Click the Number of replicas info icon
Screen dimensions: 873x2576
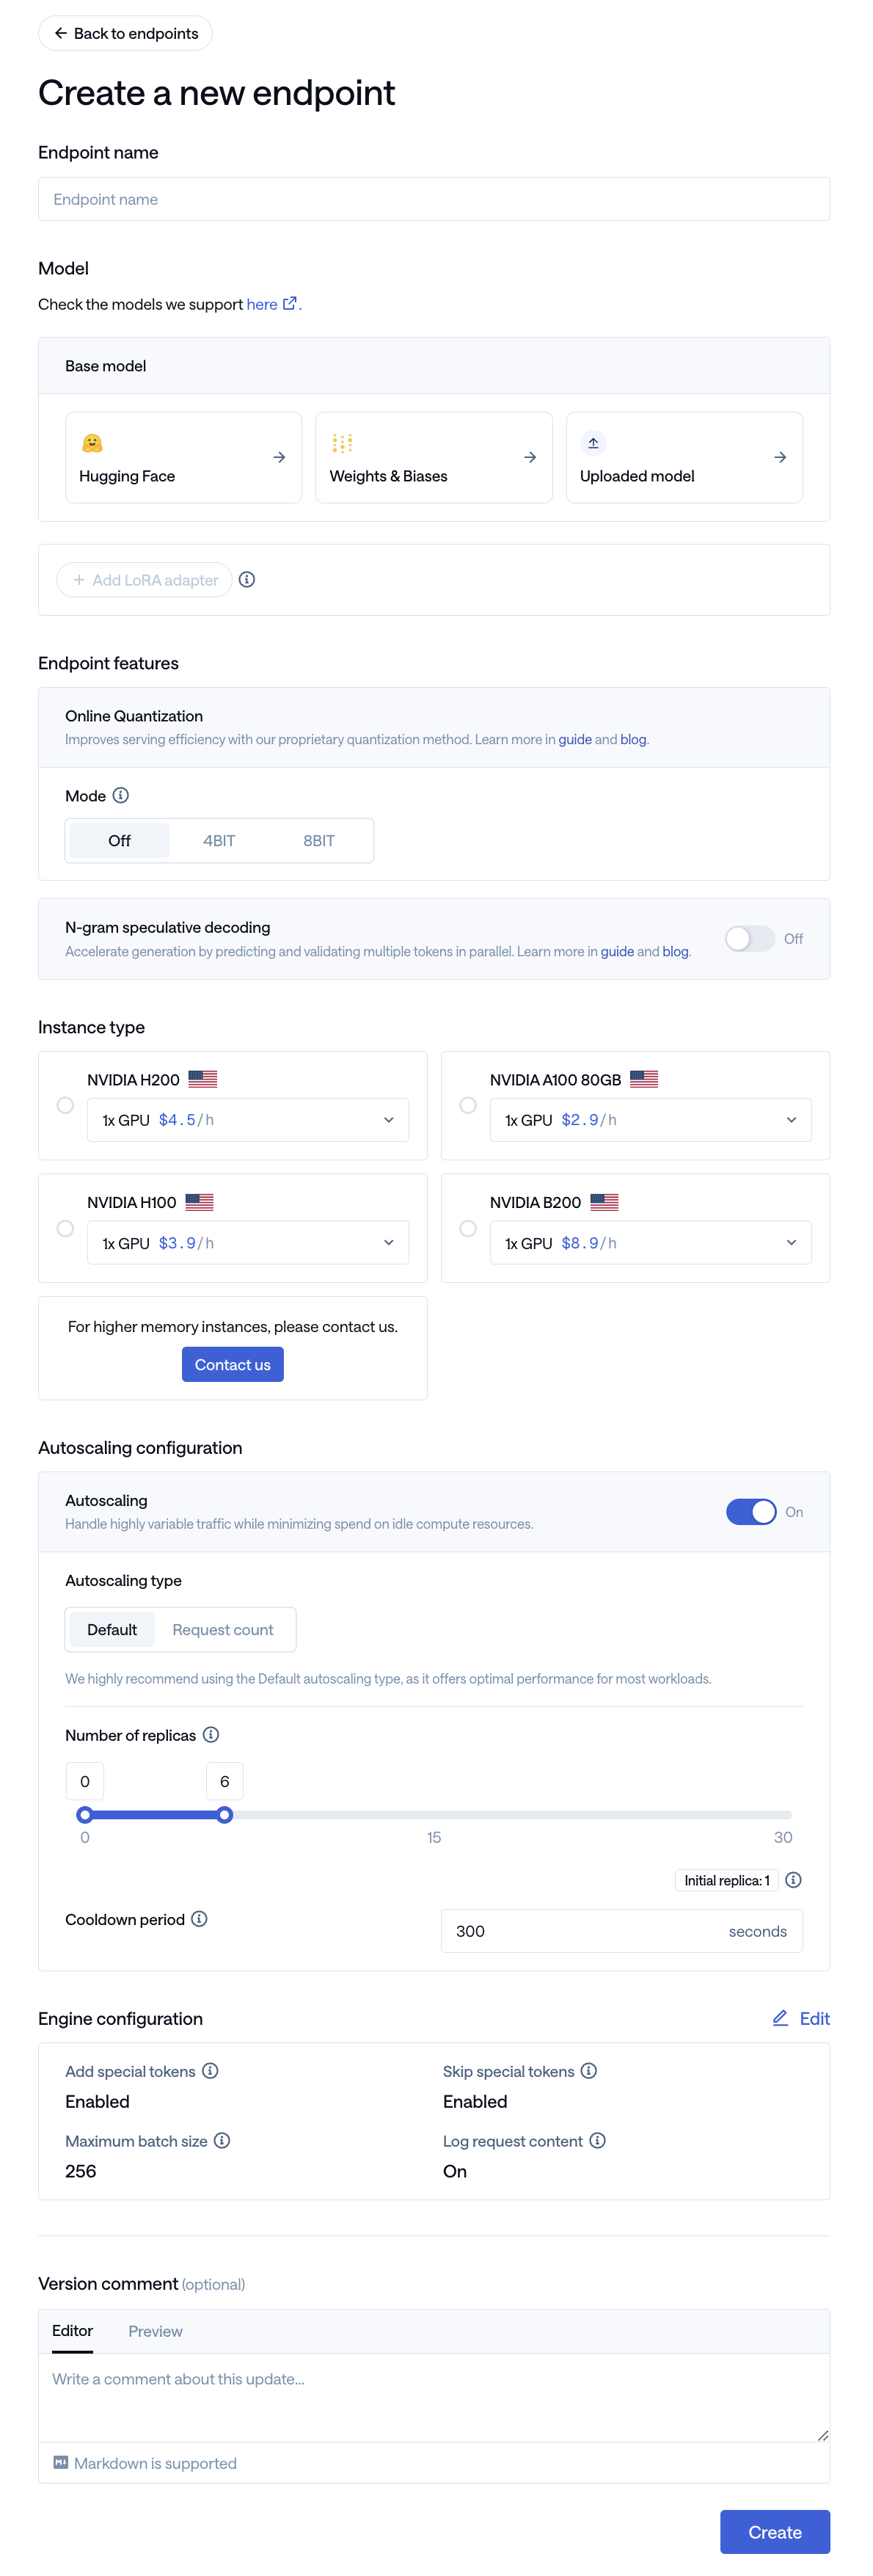pyautogui.click(x=211, y=1734)
